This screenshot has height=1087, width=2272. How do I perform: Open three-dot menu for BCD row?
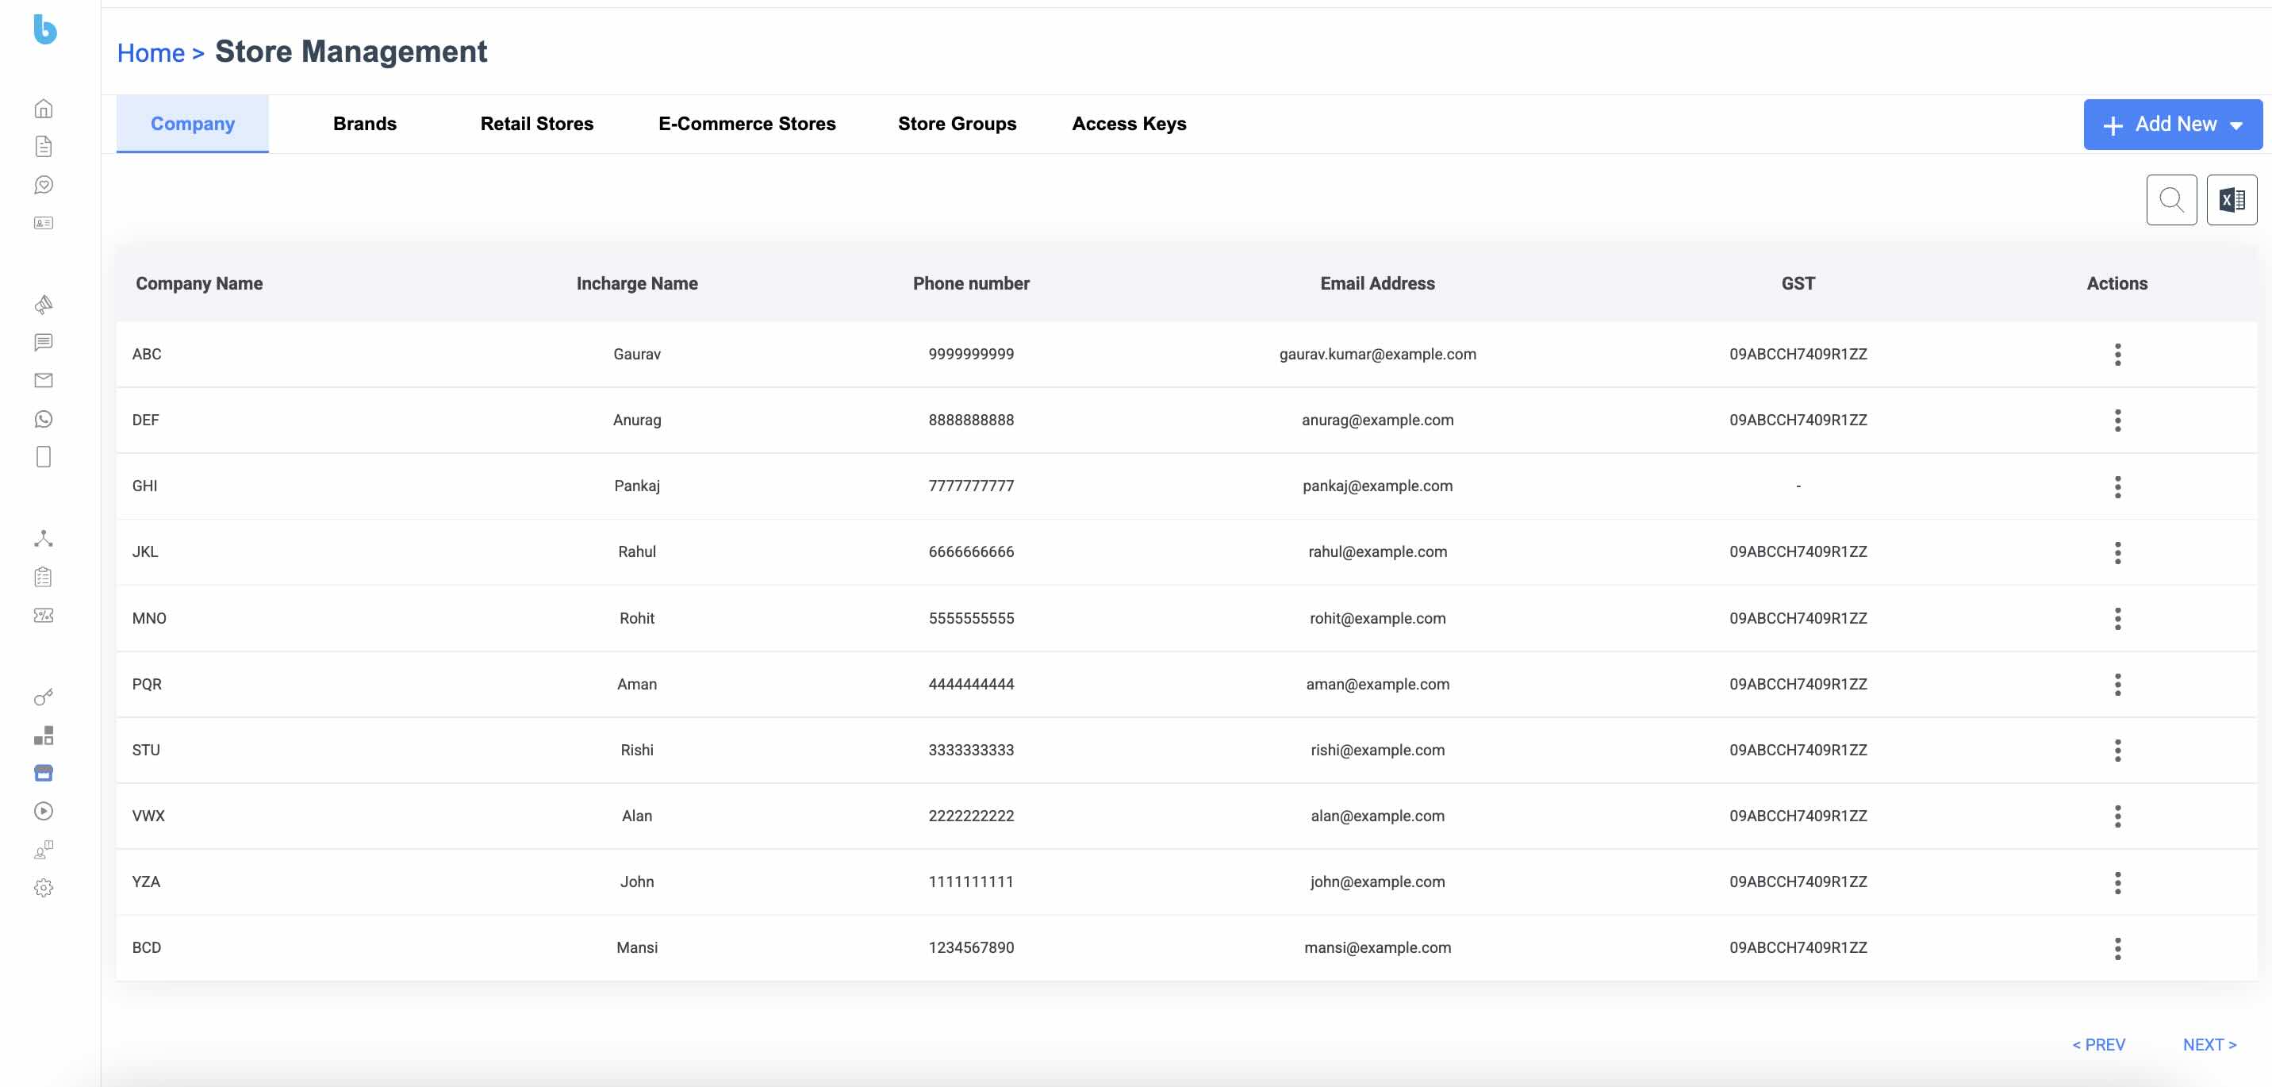coord(2117,948)
